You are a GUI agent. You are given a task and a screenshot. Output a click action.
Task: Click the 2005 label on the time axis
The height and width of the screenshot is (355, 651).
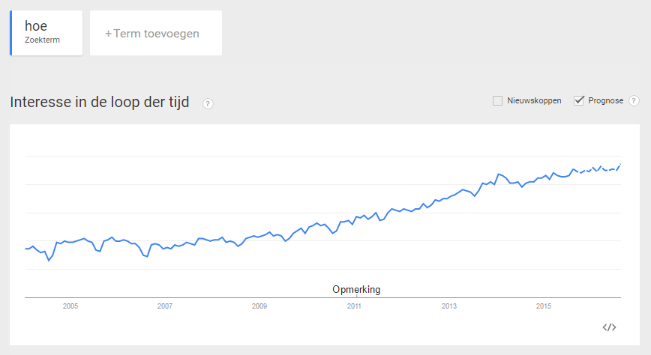[x=70, y=306]
